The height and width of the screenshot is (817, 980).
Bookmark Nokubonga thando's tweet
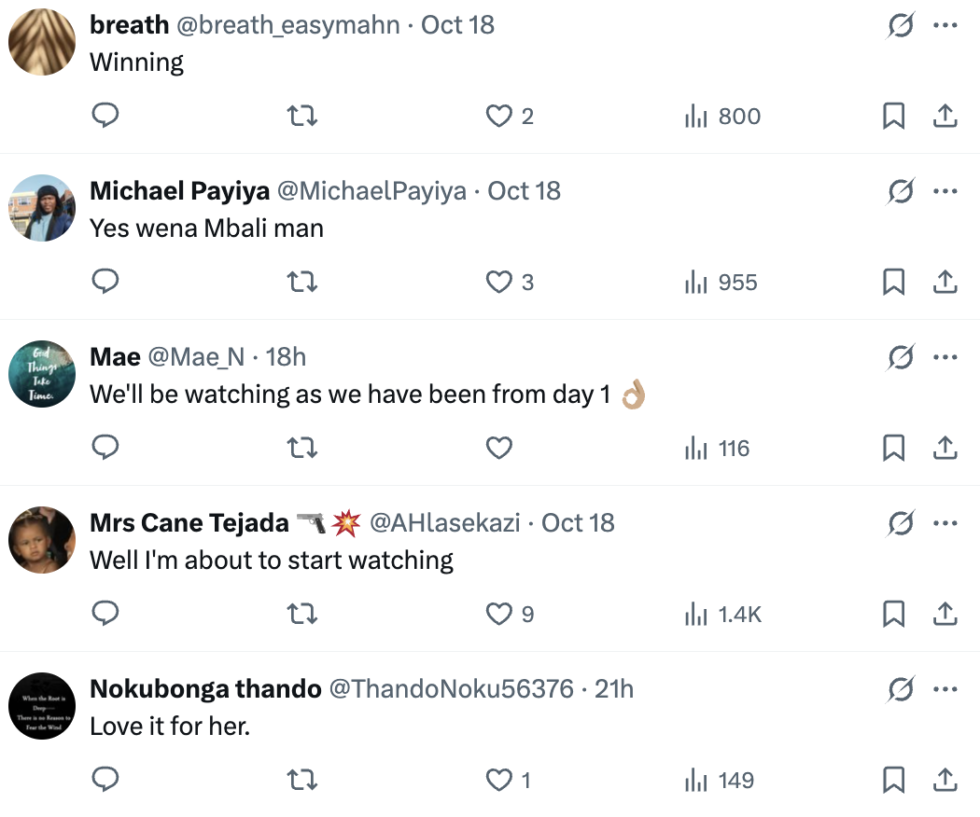point(893,780)
